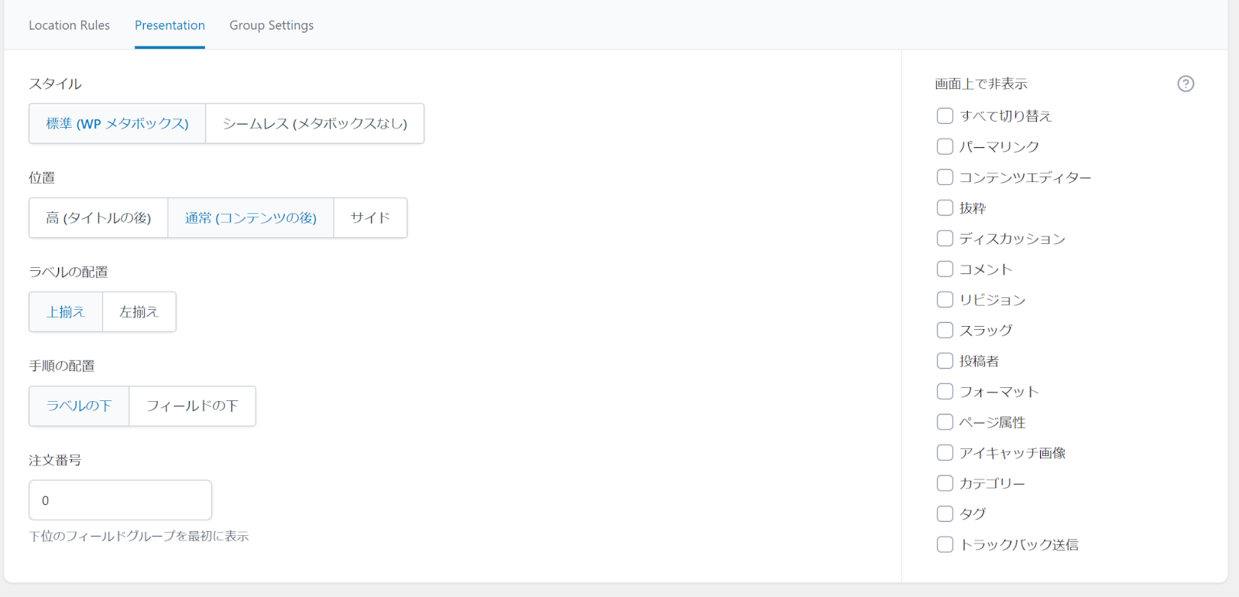
Task: Select the Presentation tab
Action: tap(170, 25)
